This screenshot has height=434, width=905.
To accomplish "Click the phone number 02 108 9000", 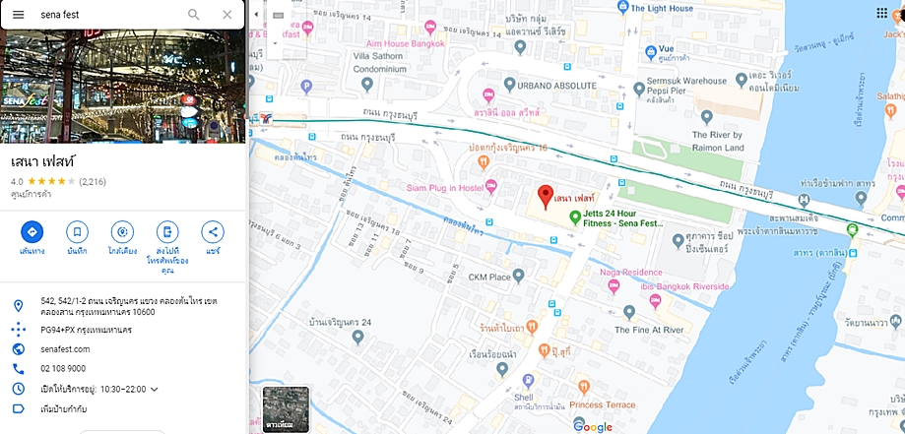I will (x=63, y=369).
